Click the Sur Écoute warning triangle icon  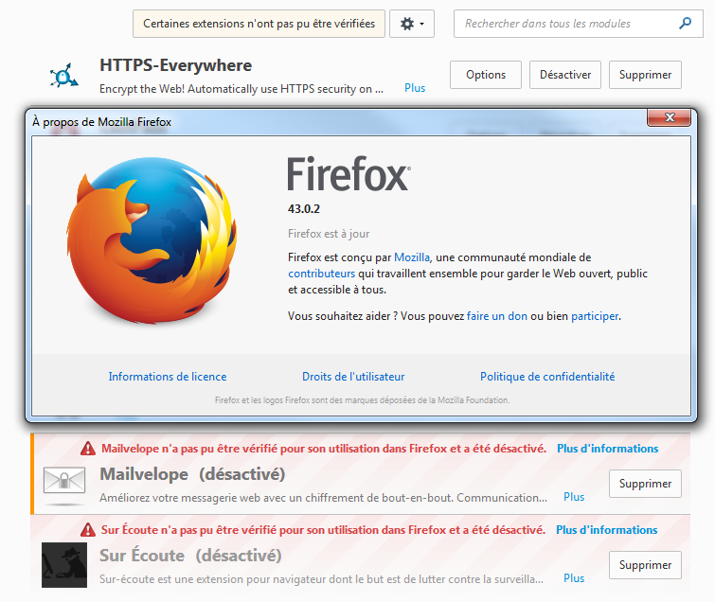88,529
